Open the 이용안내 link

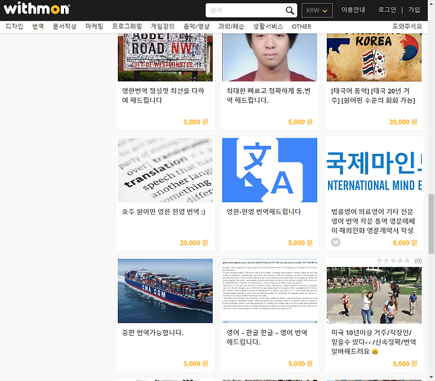(353, 10)
